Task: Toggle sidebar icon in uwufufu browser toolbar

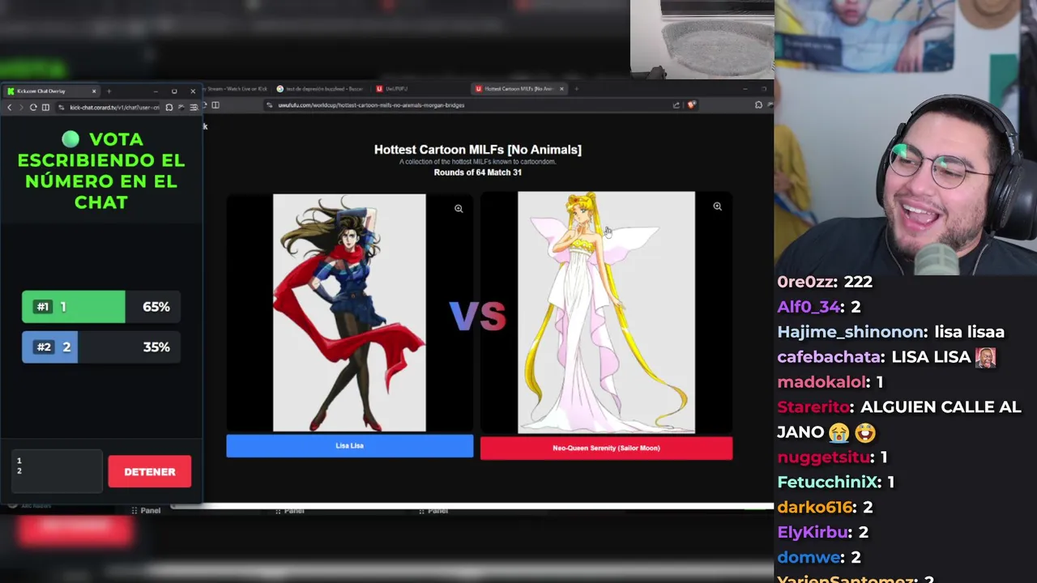Action: tap(216, 104)
